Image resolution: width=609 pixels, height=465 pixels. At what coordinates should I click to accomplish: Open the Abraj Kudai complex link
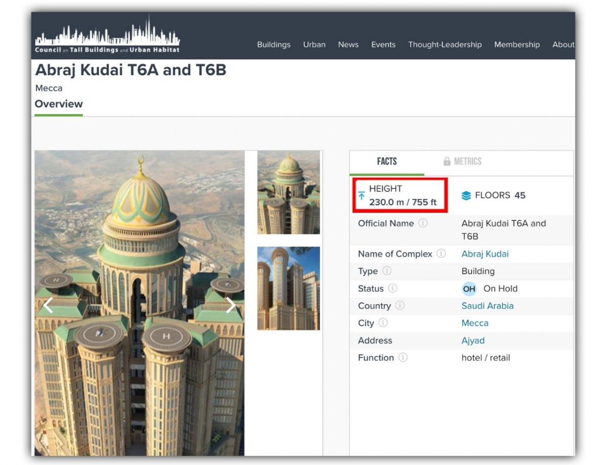tap(485, 254)
